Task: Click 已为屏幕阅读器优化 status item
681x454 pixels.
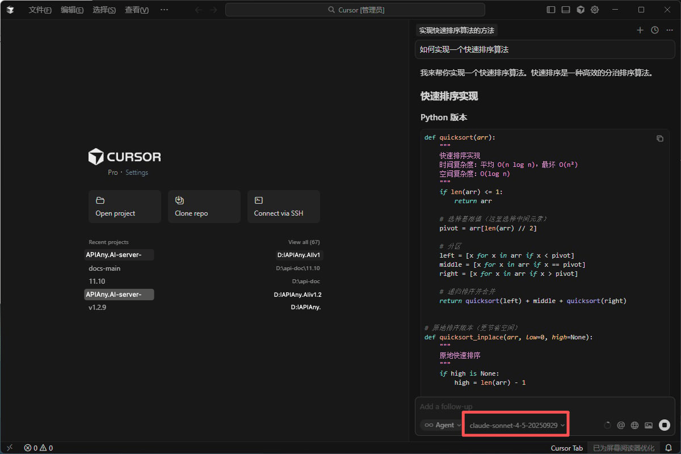Action: (x=624, y=448)
